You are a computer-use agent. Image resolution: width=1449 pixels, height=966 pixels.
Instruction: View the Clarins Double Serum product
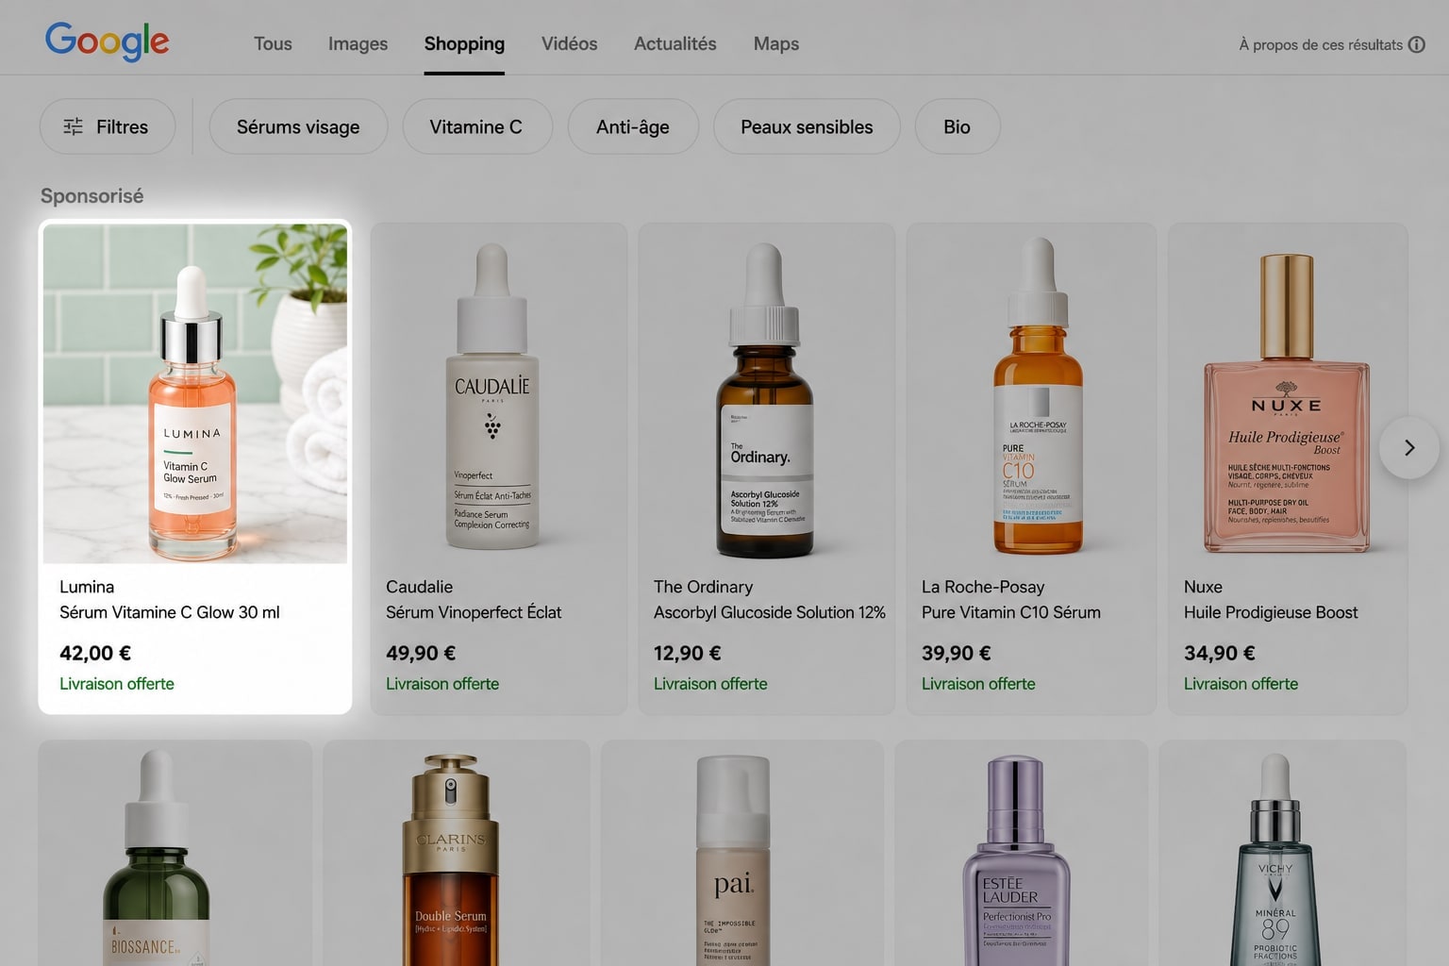[451, 859]
